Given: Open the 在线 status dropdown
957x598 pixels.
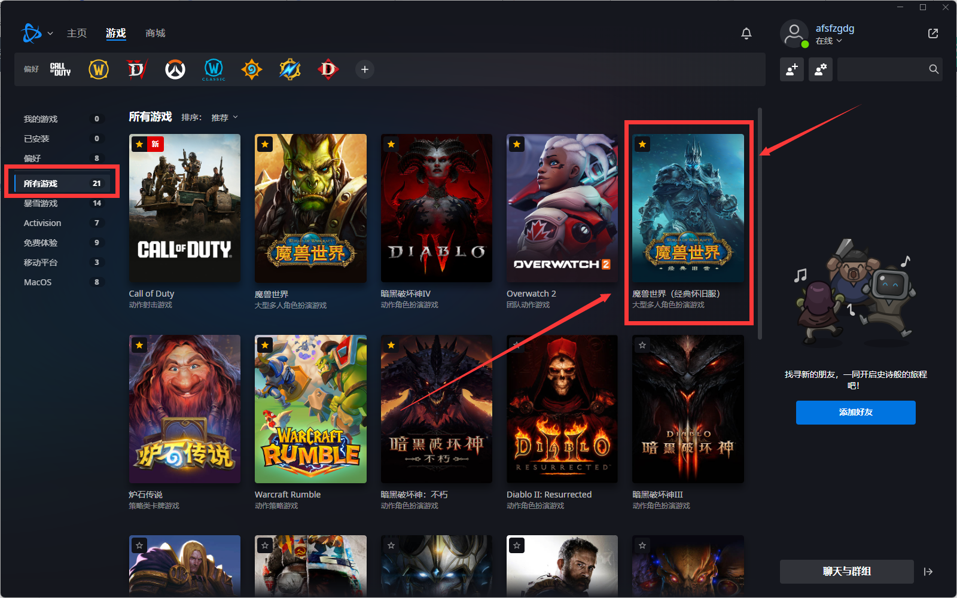Looking at the screenshot, I should coord(829,41).
